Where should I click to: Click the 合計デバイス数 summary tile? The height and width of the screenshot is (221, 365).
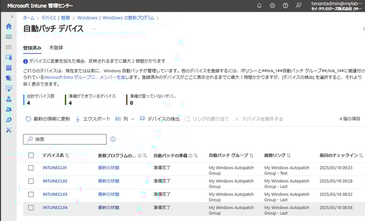39,99
